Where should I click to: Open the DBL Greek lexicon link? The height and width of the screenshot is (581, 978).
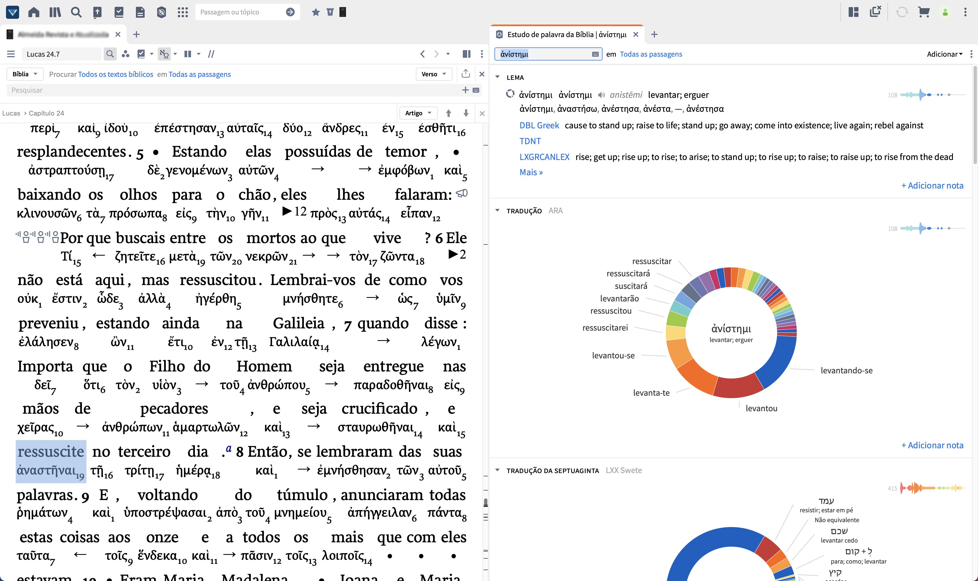tap(539, 125)
